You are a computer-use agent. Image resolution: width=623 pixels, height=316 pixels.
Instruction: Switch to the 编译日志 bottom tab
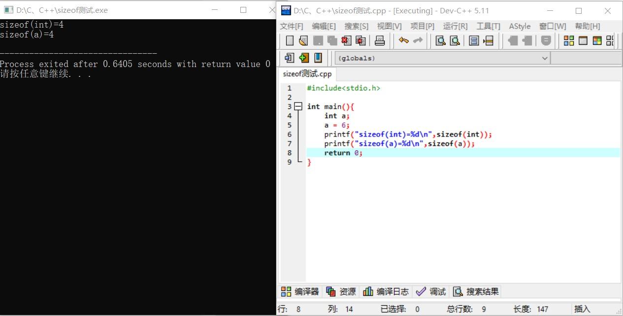coord(386,291)
